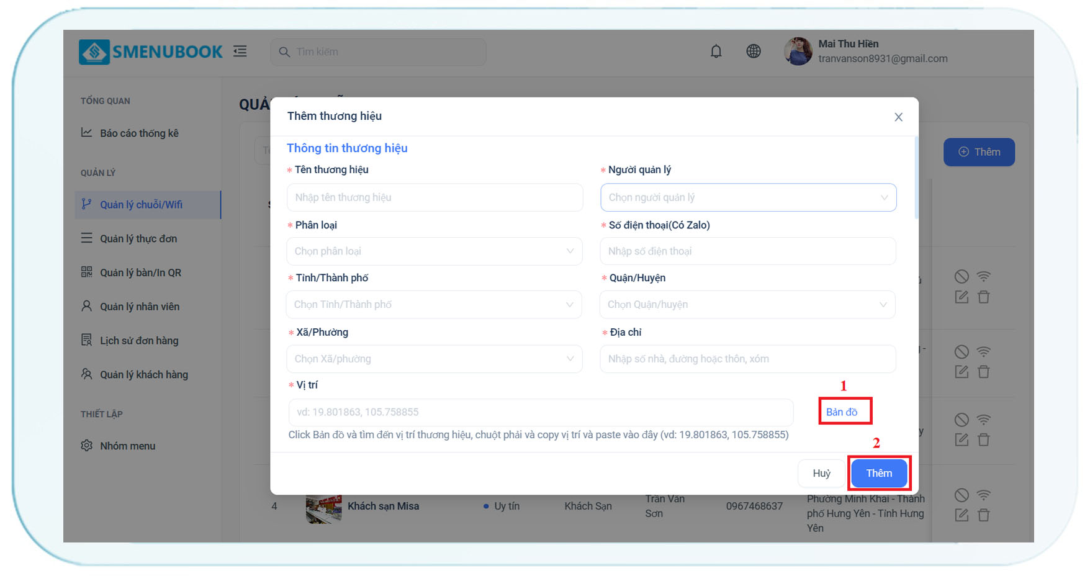Viewport: 1090px width, 576px height.
Task: Click disable icon in Khách sạn Misa row
Action: (x=962, y=495)
